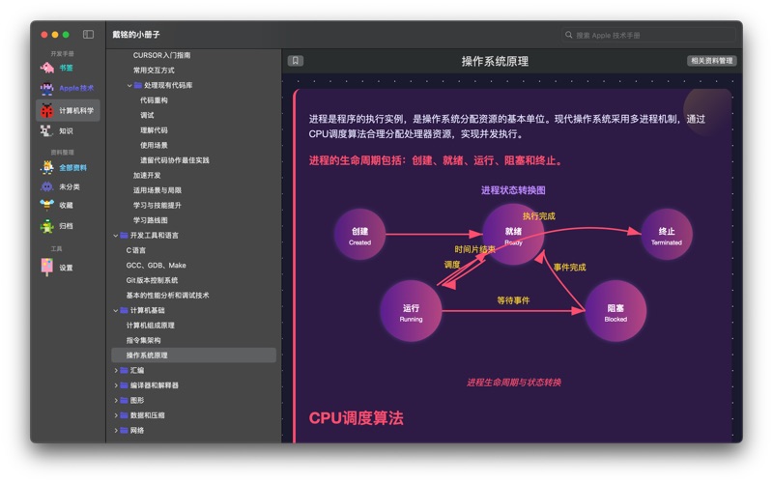Click folder icon of 数据和压缩

pyautogui.click(x=125, y=415)
